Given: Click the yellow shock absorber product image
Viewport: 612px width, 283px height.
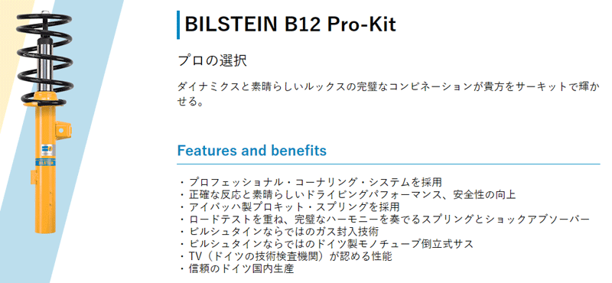Looking at the screenshot, I should pyautogui.click(x=44, y=120).
